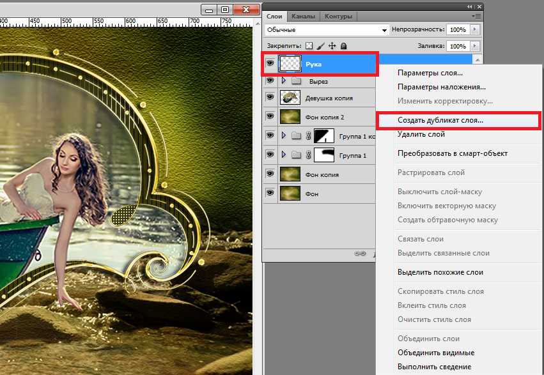The image size is (544, 375).
Task: Open the Непрозрачность slider arrow
Action: click(x=475, y=30)
